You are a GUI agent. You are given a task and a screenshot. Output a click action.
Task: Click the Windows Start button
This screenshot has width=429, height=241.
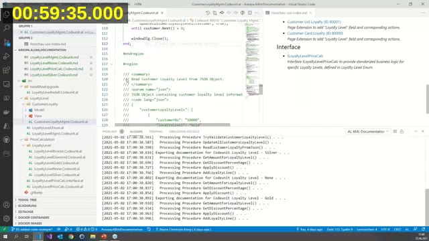click(5, 236)
